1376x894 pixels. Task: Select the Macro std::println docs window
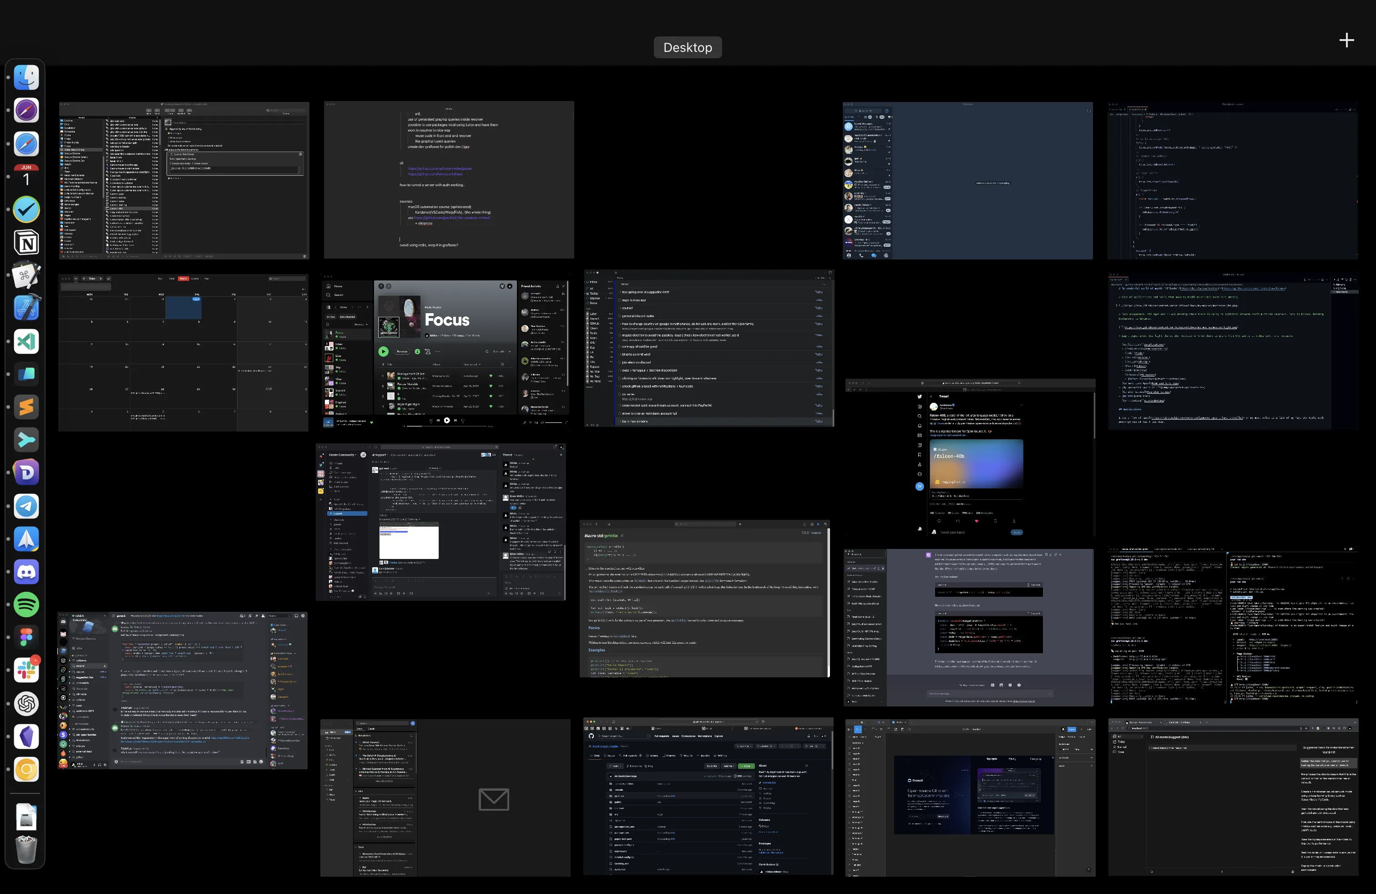[x=705, y=599]
